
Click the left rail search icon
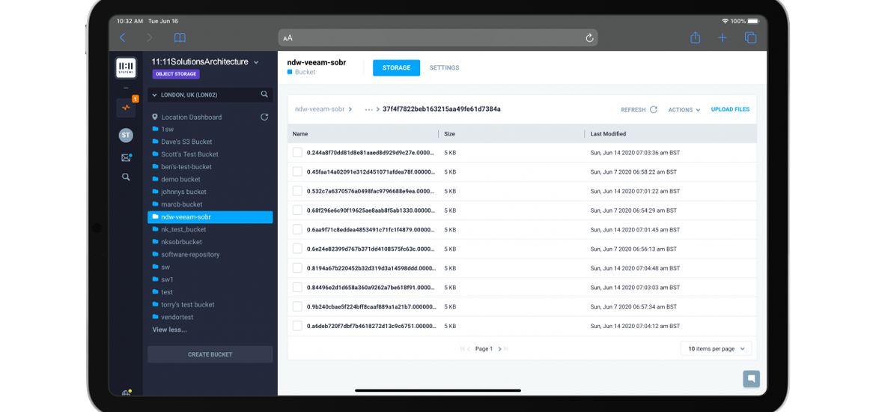coord(126,177)
